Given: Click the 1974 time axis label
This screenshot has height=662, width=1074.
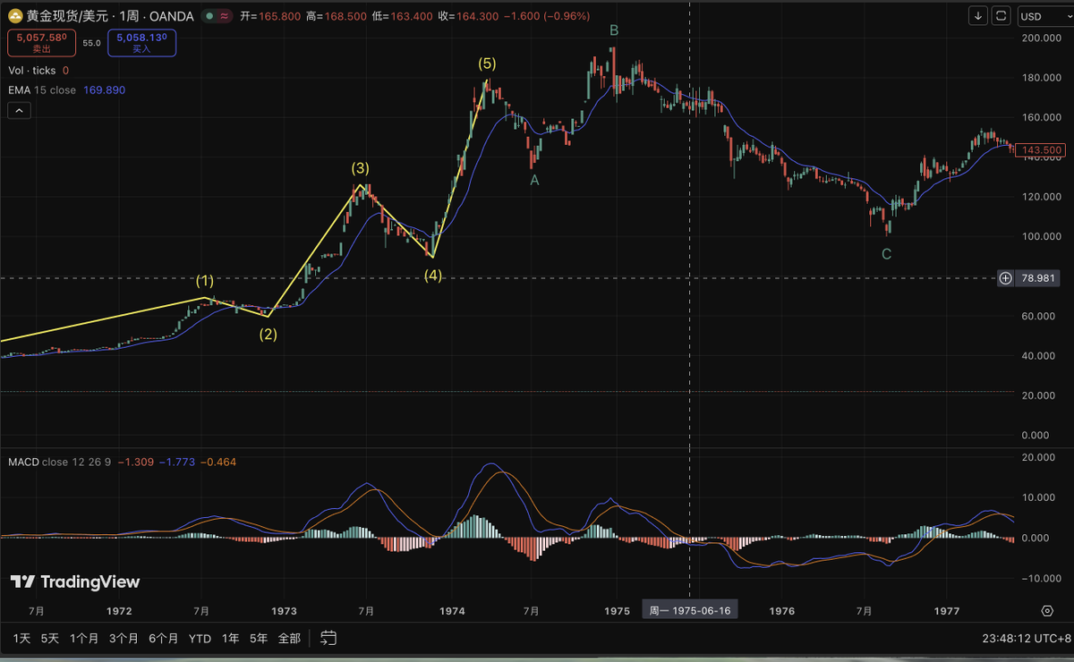Looking at the screenshot, I should coord(452,611).
